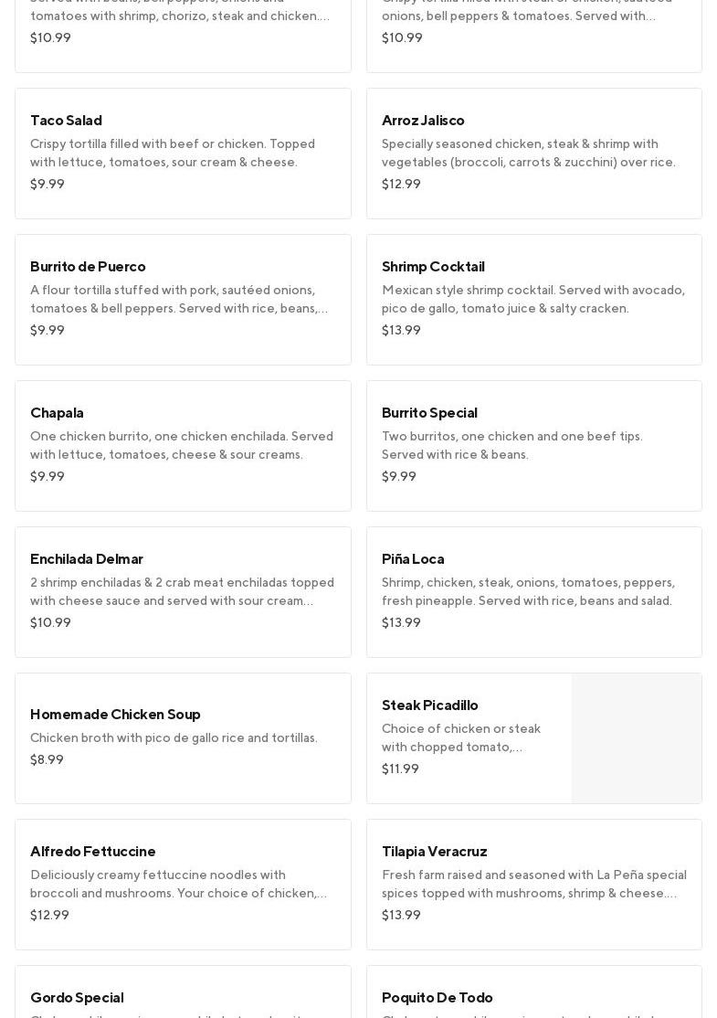This screenshot has width=717, height=1018.
Task: Click the Steak Picadillo title
Action: [430, 705]
